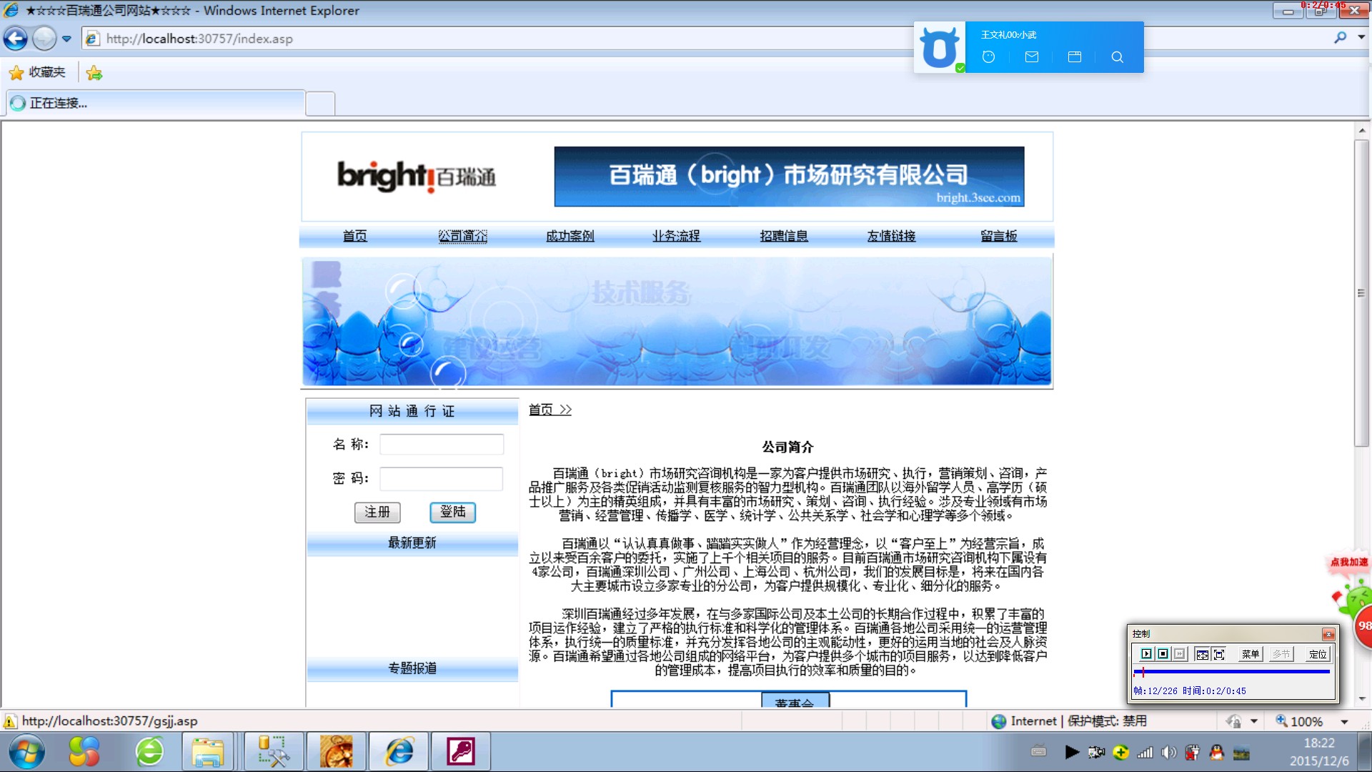This screenshot has width=1372, height=772.
Task: Open 友情链接 navigation link
Action: click(891, 236)
